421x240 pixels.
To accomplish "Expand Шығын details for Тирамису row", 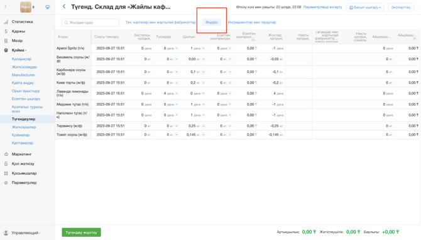I will 203,126.
